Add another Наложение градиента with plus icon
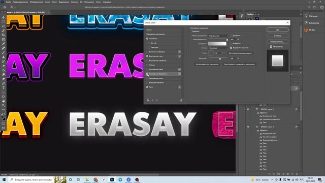Image resolution: width=325 pixels, height=183 pixels. tap(179, 74)
